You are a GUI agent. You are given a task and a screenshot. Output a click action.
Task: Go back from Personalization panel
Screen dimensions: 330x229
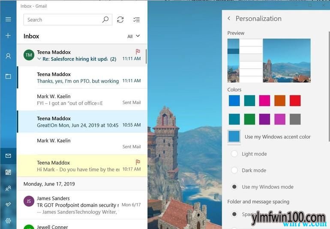pyautogui.click(x=229, y=18)
